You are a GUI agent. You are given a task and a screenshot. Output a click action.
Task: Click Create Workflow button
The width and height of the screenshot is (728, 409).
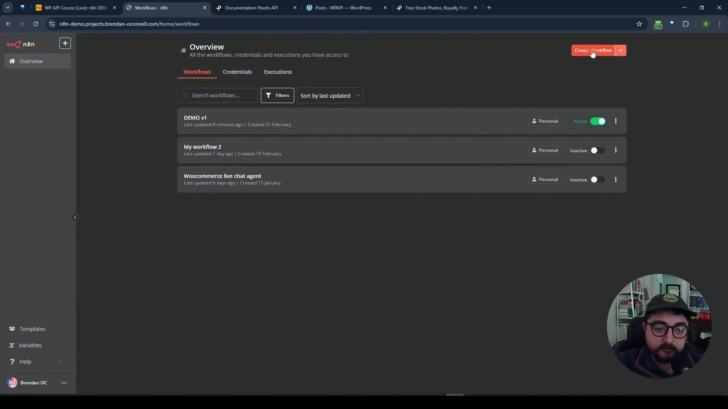[593, 50]
